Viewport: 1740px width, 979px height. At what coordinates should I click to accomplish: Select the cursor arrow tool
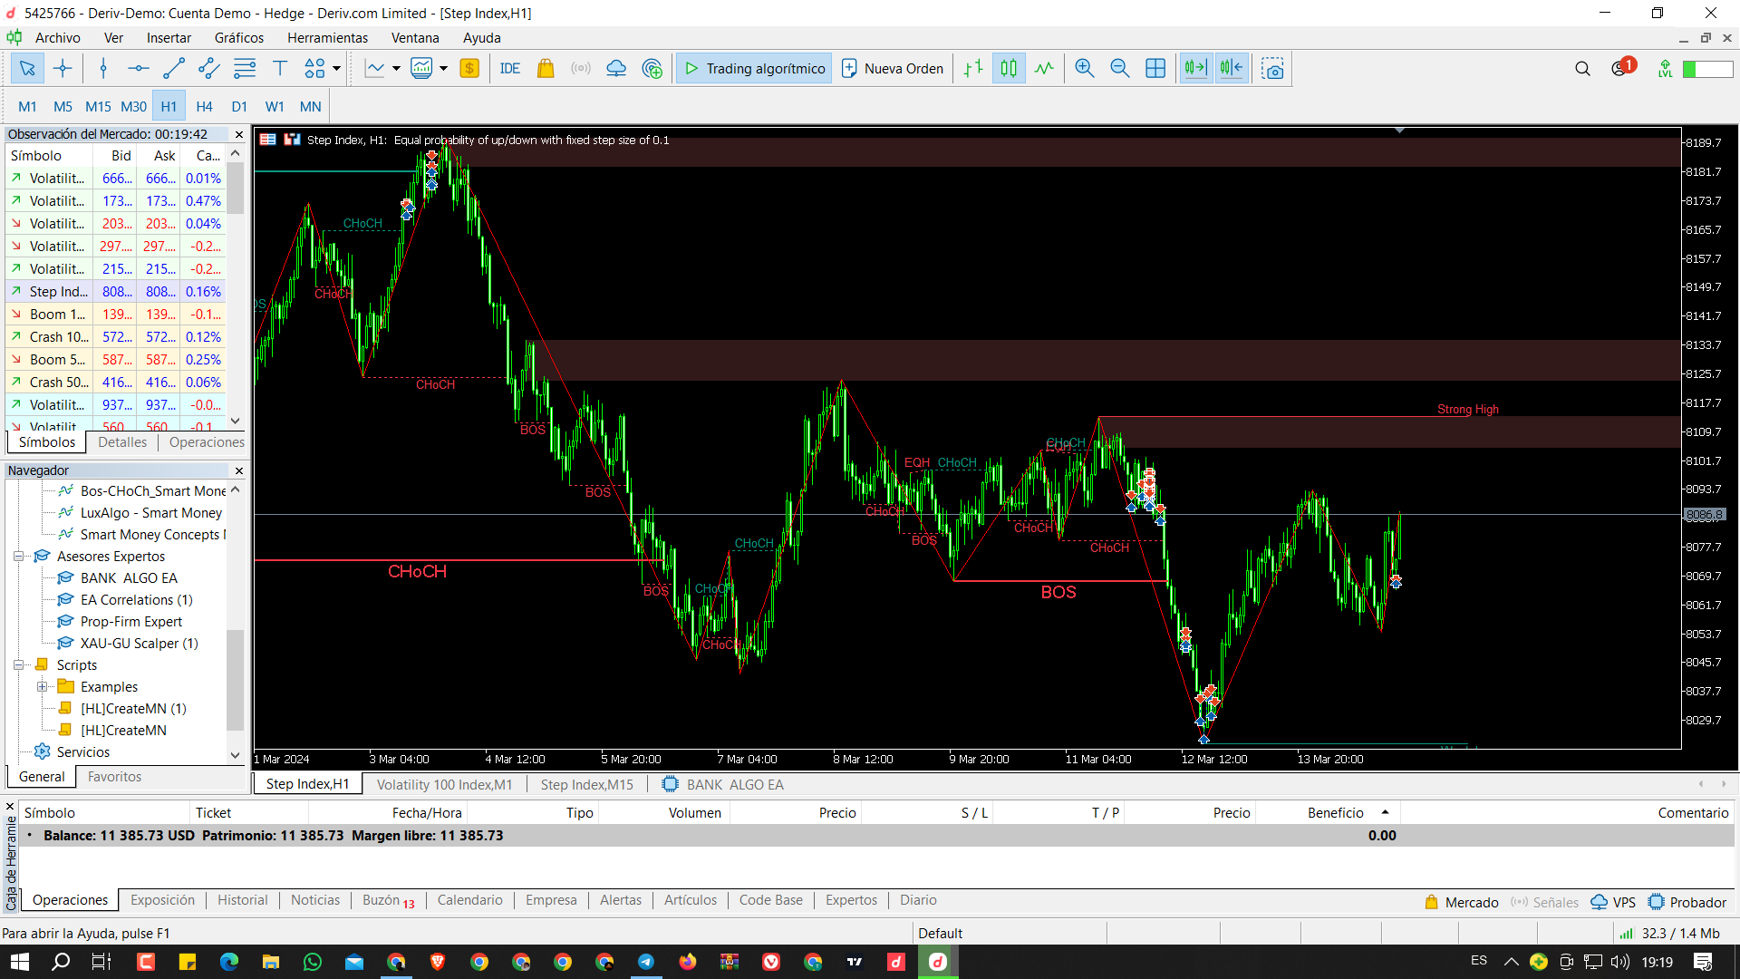click(x=27, y=69)
